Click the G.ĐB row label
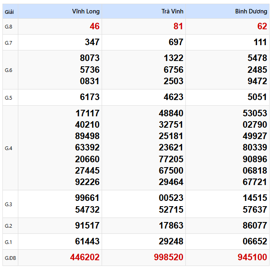Image resolution: width=272 pixels, height=270 pixels. (x=10, y=258)
